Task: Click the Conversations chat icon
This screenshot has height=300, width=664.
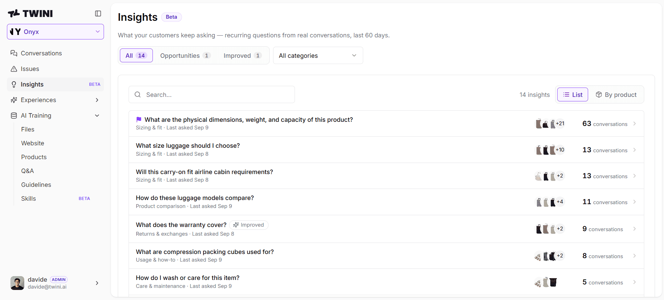Action: click(14, 53)
